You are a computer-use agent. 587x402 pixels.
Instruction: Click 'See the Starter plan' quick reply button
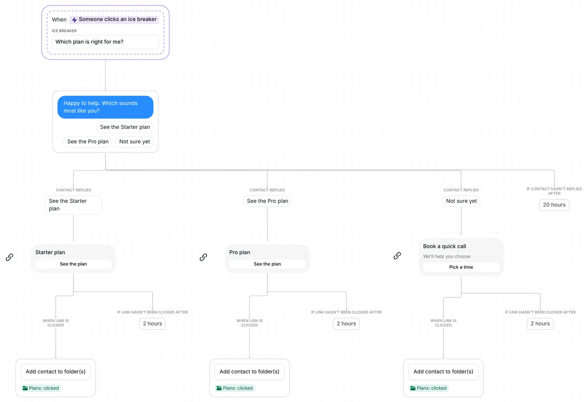click(125, 127)
